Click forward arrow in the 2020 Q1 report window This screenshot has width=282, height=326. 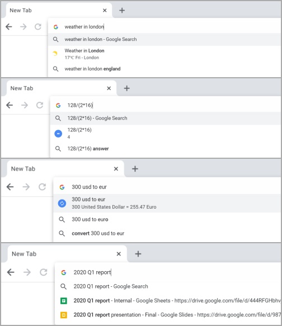click(27, 272)
